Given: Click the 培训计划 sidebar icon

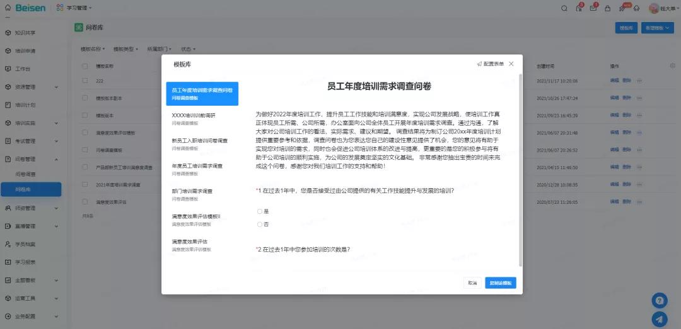Looking at the screenshot, I should click(8, 105).
